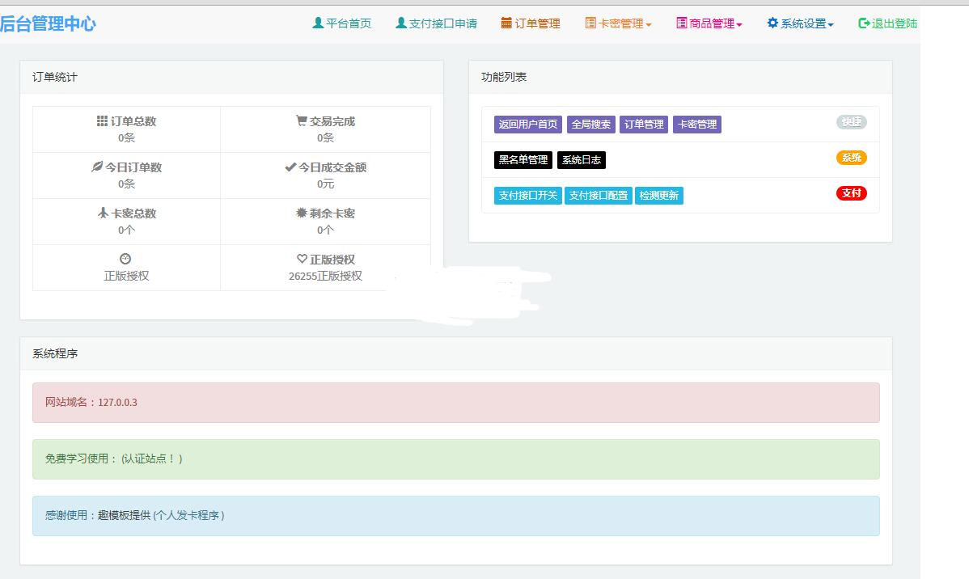The width and height of the screenshot is (969, 579).
Task: Toggle payment via 支付接口开关 button
Action: 528,196
